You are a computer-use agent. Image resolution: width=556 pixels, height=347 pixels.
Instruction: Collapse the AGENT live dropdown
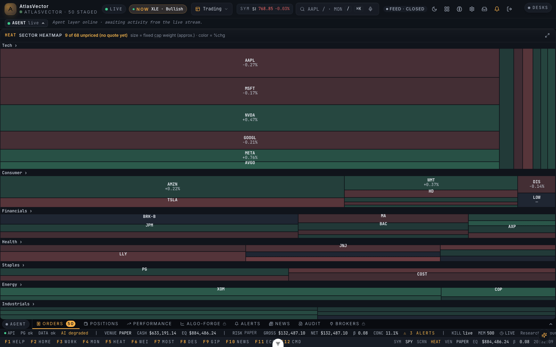tap(26, 23)
